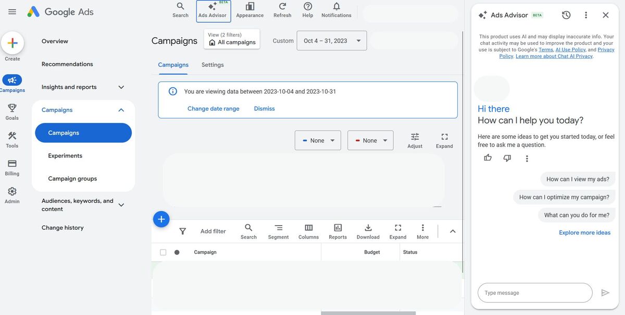Open the Tools section in sidebar
The image size is (625, 315).
[x=12, y=139]
